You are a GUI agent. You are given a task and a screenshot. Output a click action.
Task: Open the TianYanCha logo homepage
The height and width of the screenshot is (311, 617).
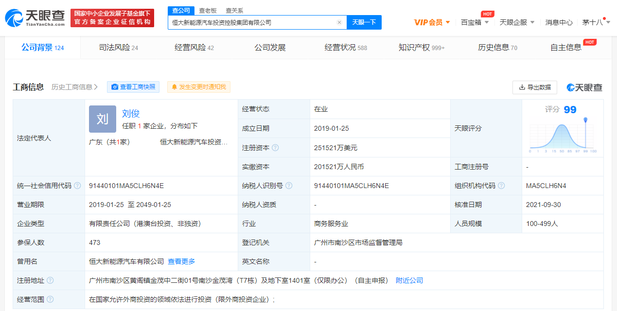point(34,18)
